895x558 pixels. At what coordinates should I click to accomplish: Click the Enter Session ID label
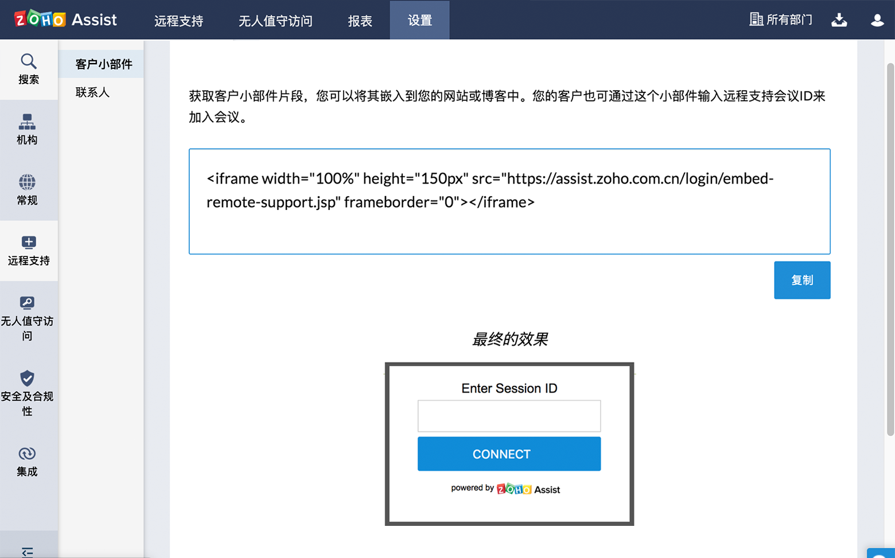pyautogui.click(x=509, y=388)
